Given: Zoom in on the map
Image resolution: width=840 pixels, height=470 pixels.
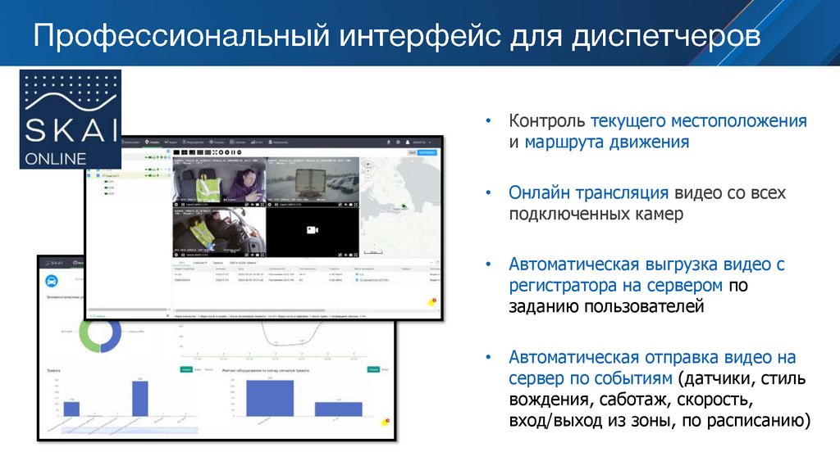Looking at the screenshot, I should 367,170.
